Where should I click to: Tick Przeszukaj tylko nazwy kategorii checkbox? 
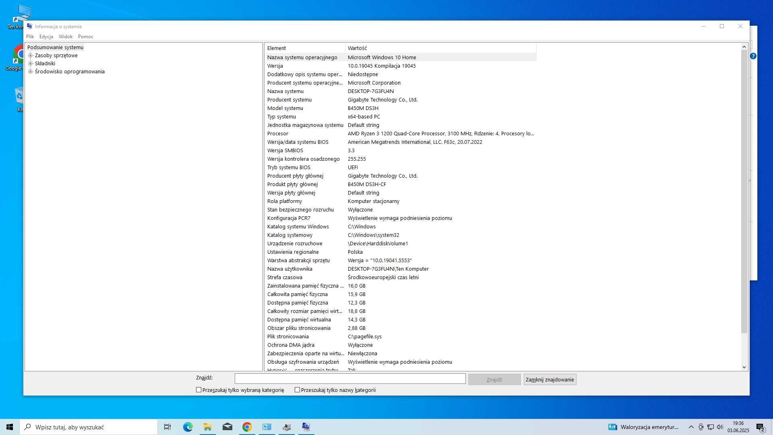(x=297, y=390)
